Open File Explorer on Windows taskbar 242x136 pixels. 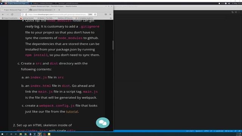point(21,134)
